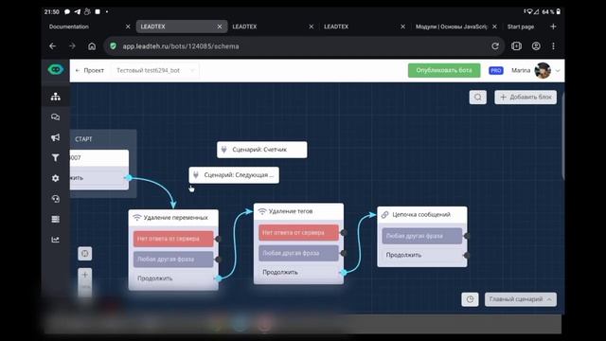Click Нет ответа от сервера in Удаление переменных
606x341 pixels.
pos(173,239)
